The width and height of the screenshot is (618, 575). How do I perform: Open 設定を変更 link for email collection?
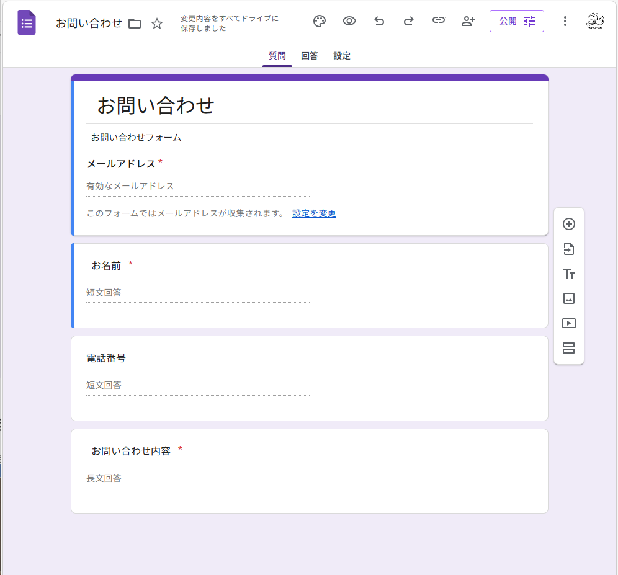tap(314, 213)
